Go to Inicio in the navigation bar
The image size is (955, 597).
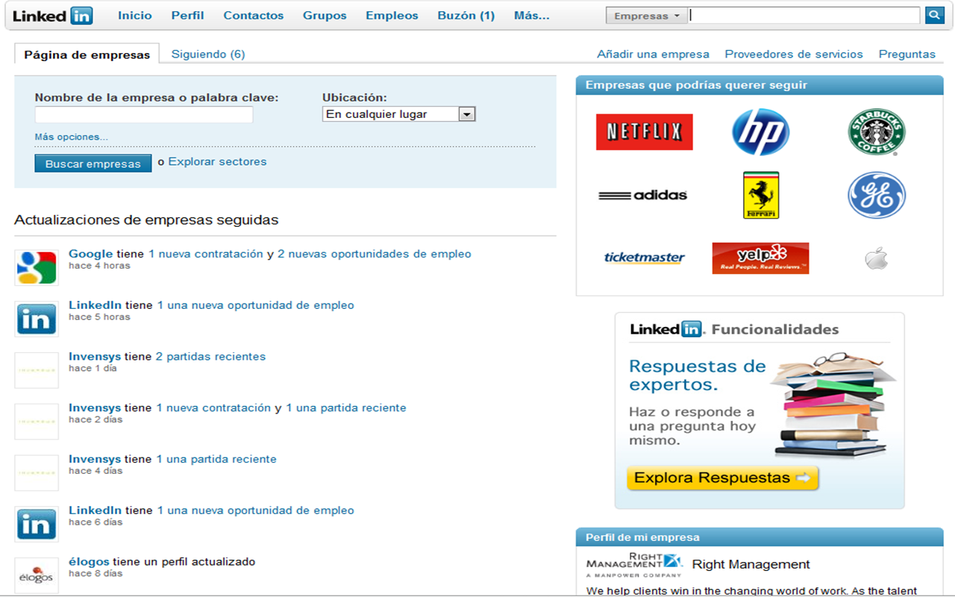coord(134,16)
